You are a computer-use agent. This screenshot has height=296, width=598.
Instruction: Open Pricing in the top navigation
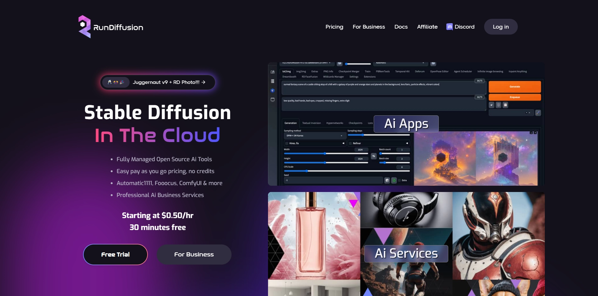click(334, 27)
